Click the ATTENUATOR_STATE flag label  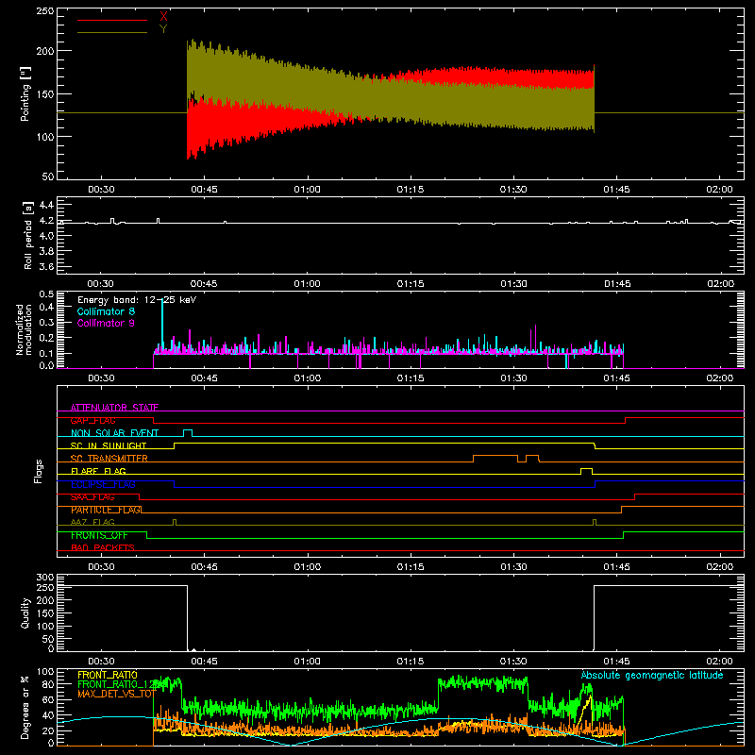click(x=114, y=408)
